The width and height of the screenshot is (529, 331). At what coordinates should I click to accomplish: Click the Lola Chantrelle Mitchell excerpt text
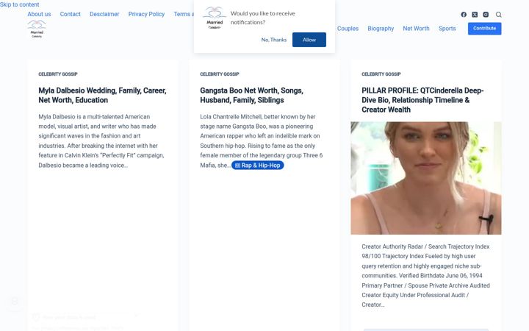(x=261, y=140)
